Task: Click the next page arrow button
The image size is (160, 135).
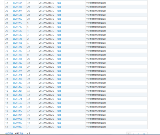Action: coord(138,134)
